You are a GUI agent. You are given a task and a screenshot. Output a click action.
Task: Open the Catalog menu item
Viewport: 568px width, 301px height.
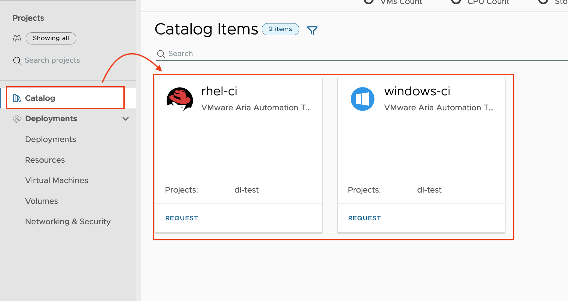[x=40, y=98]
